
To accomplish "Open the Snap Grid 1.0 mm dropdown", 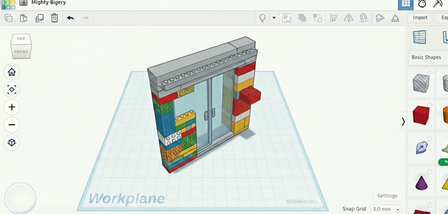I will click(386, 209).
